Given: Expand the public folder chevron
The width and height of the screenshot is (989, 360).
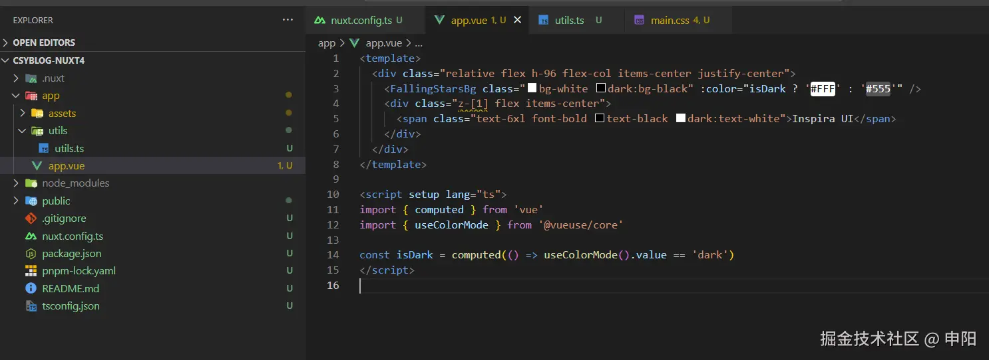Looking at the screenshot, I should (x=16, y=201).
